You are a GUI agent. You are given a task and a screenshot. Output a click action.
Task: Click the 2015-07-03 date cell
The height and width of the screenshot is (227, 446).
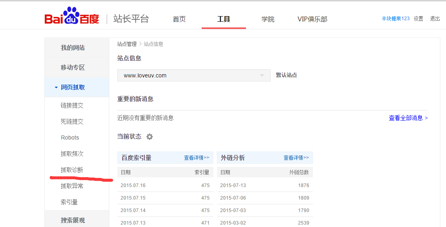(233, 210)
